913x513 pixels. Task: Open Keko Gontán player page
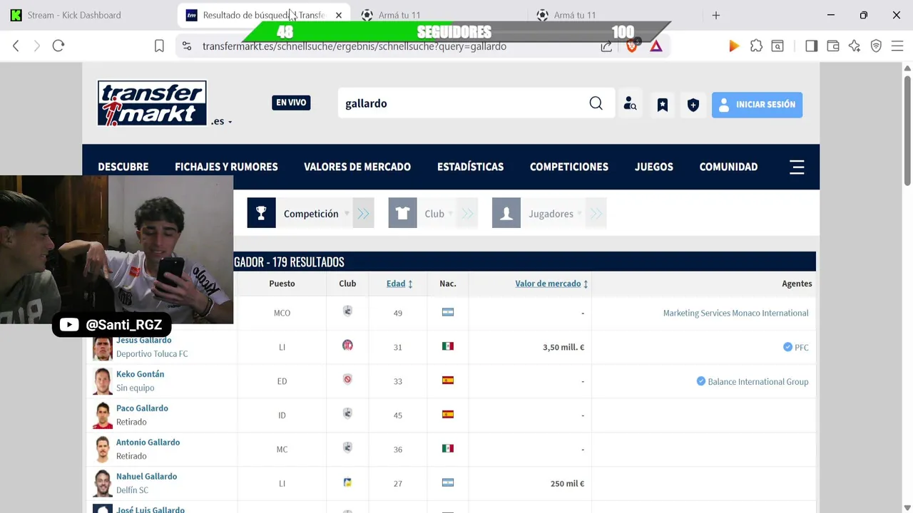[140, 374]
